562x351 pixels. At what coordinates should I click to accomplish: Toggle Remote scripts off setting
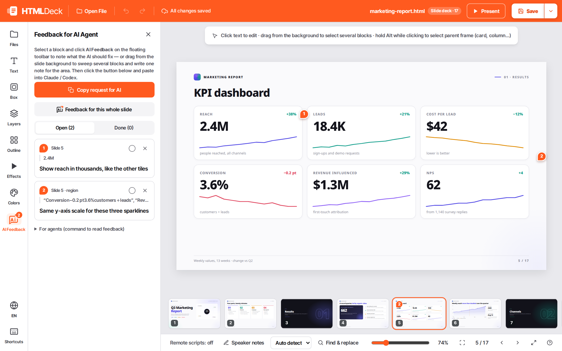191,343
